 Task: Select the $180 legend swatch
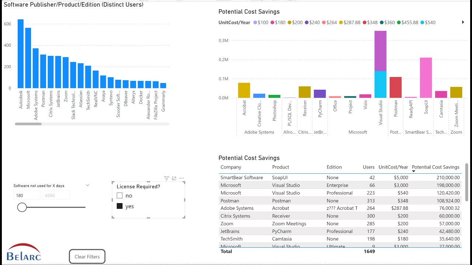point(273,22)
